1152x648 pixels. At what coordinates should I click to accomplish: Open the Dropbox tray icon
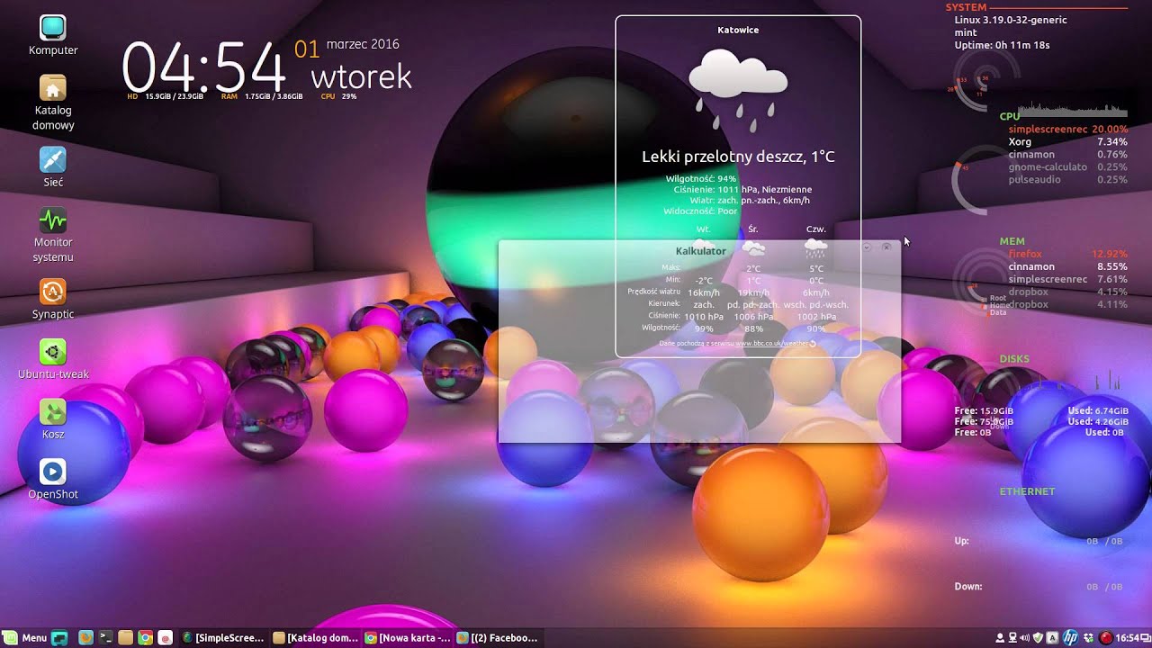point(1089,638)
